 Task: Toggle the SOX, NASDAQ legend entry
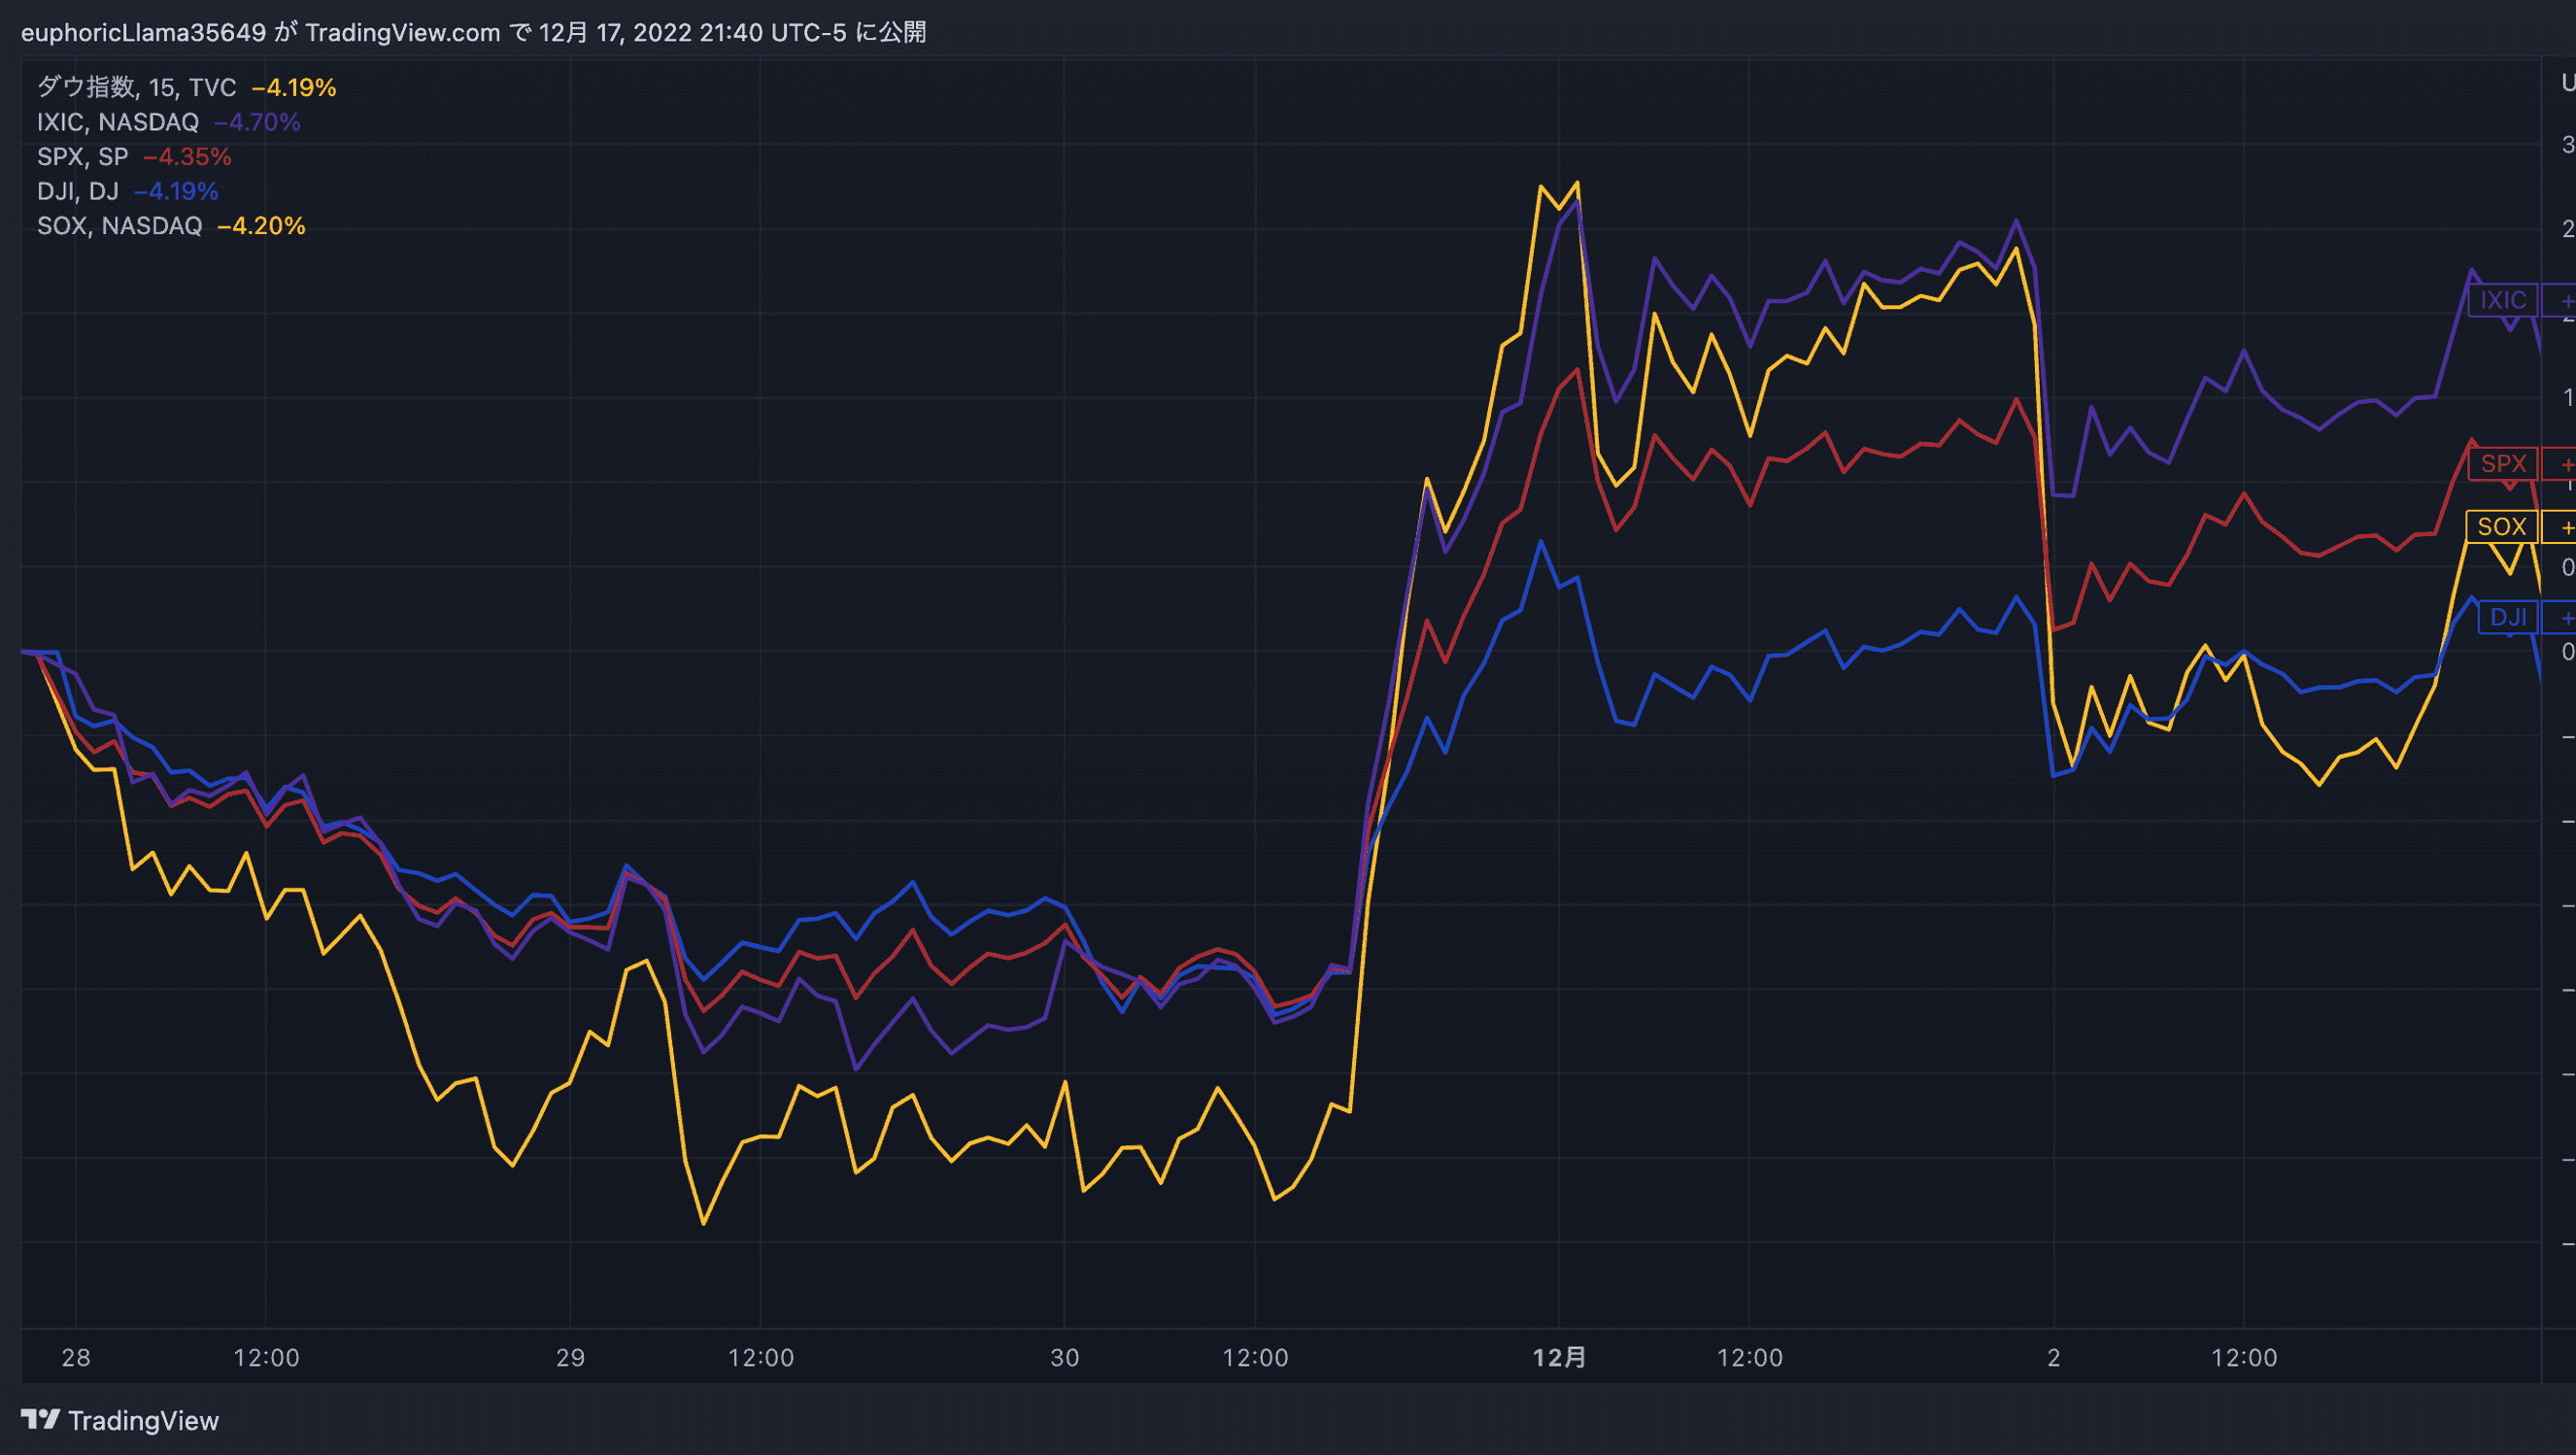coord(120,226)
